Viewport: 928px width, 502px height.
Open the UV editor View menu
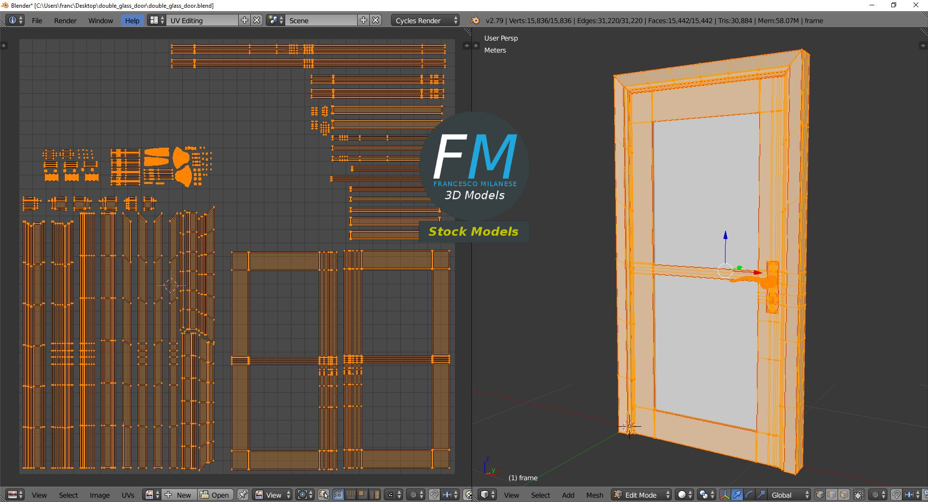[x=39, y=495]
